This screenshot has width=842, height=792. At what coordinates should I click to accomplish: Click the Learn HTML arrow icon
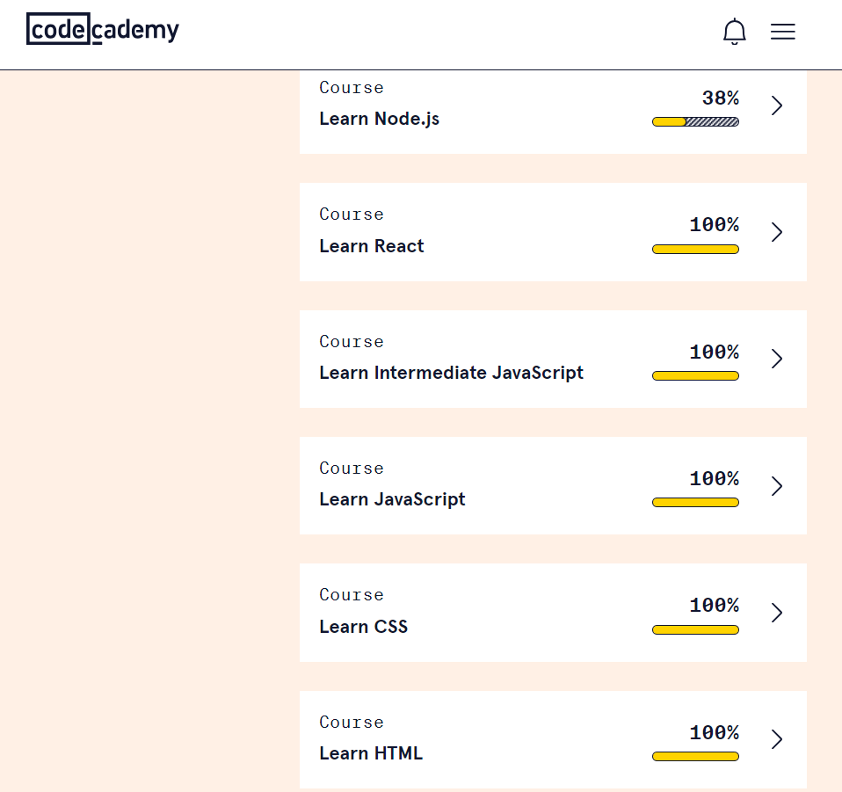point(776,739)
